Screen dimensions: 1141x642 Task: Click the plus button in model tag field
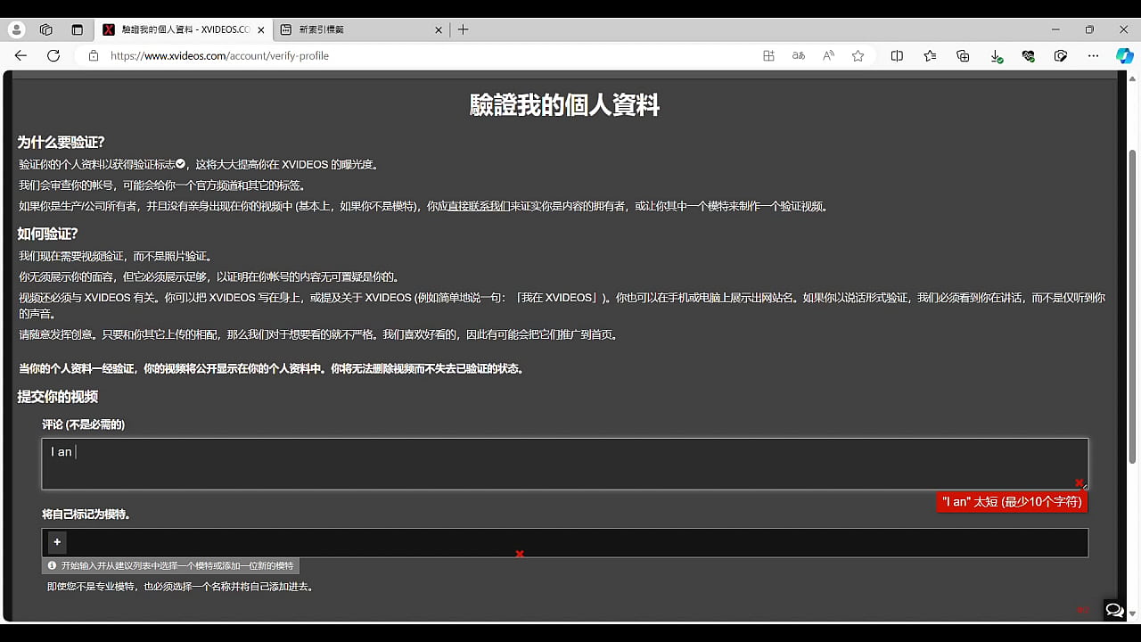[x=57, y=542]
